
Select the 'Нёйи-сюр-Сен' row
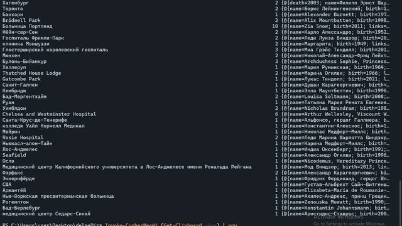20,32
